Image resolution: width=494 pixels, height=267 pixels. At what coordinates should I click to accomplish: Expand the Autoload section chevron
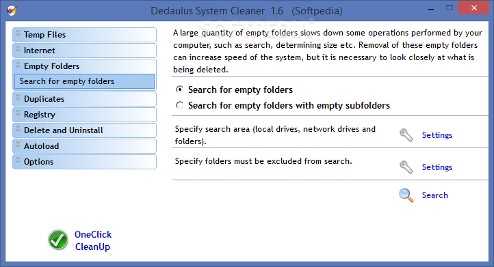(18, 144)
